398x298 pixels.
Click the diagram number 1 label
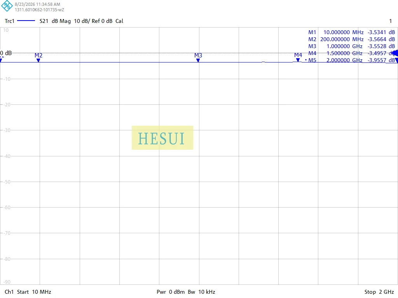(391, 21)
